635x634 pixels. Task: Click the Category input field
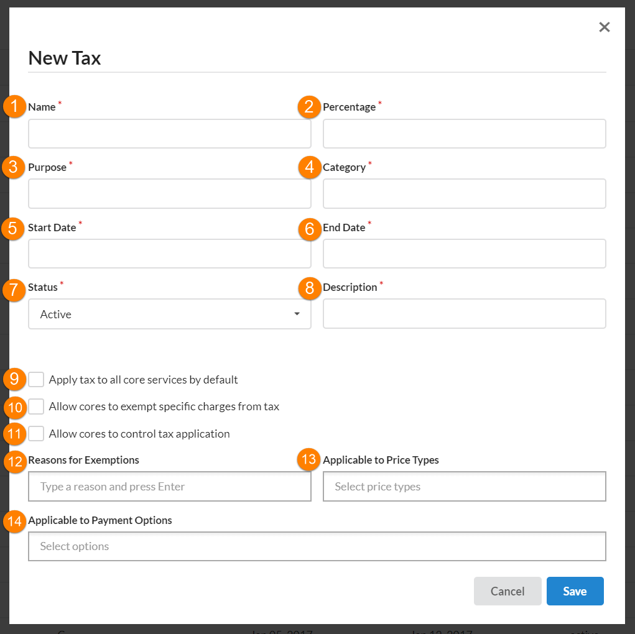[x=464, y=194]
